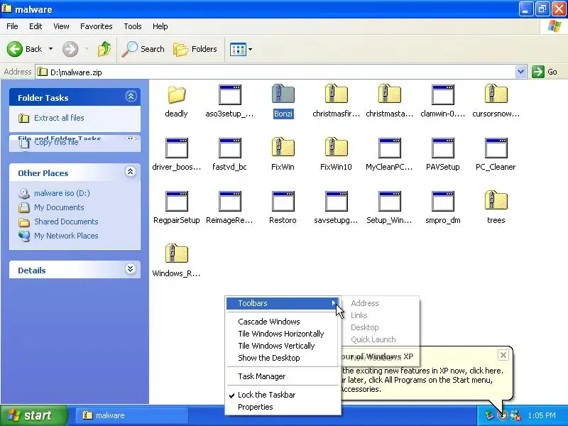Click Extract all files link
The width and height of the screenshot is (568, 426).
tap(59, 118)
